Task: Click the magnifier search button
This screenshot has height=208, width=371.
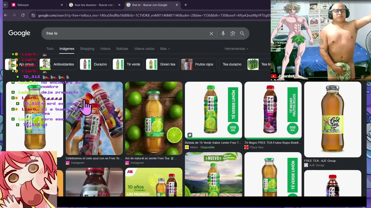Action: (242, 34)
